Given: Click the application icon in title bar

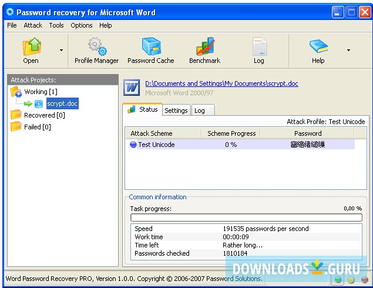Looking at the screenshot, I should [x=10, y=12].
